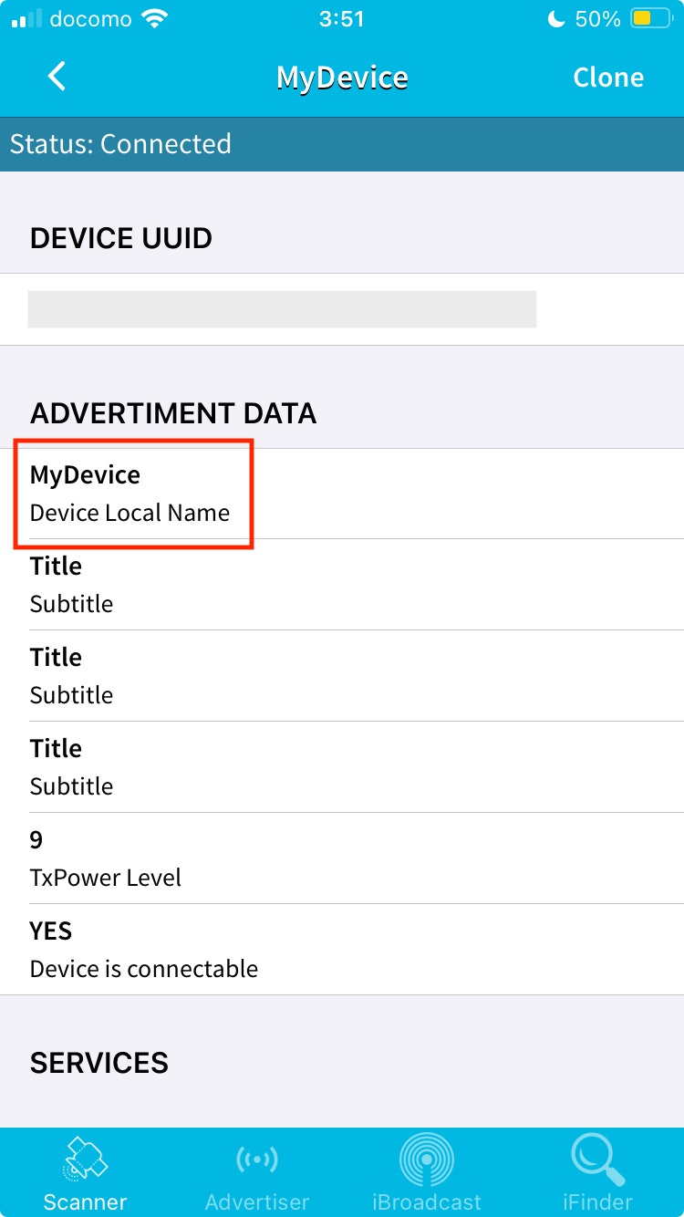Image resolution: width=684 pixels, height=1217 pixels.
Task: Tap the redacted Device UUID value
Action: tap(282, 309)
